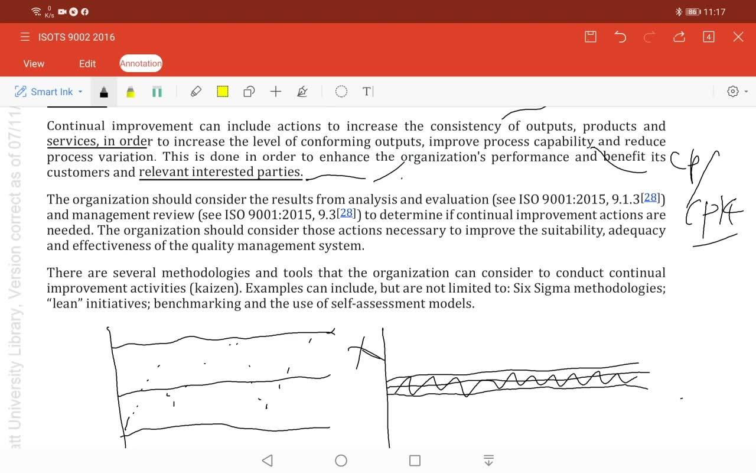Tap the plus add tool icon
The width and height of the screenshot is (756, 473).
pos(276,92)
